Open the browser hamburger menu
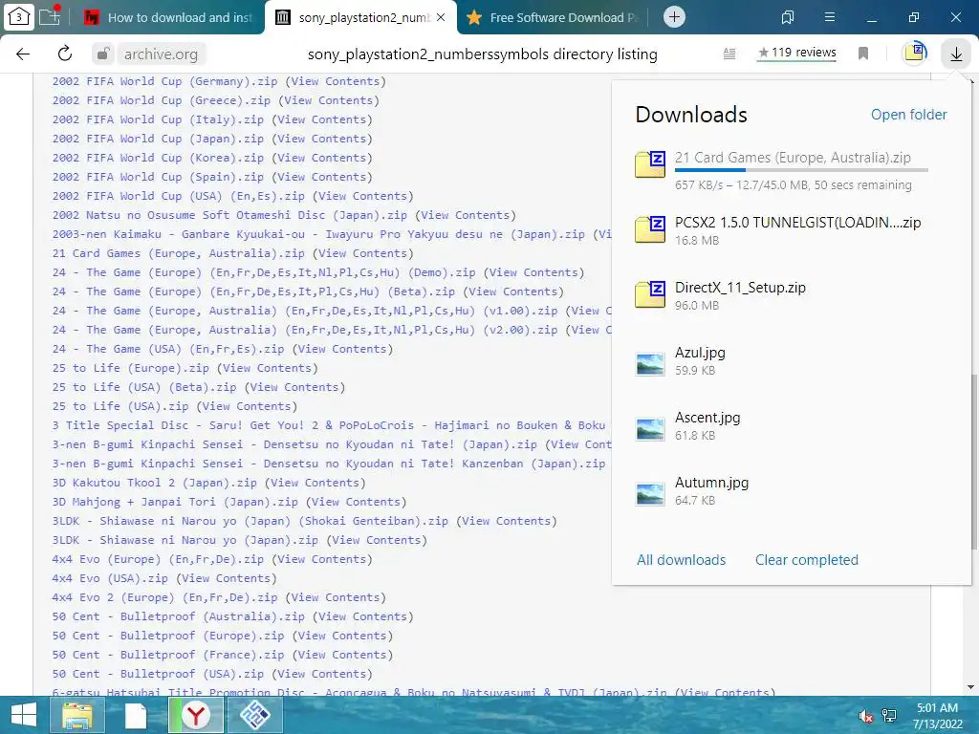The height and width of the screenshot is (734, 979). [830, 17]
